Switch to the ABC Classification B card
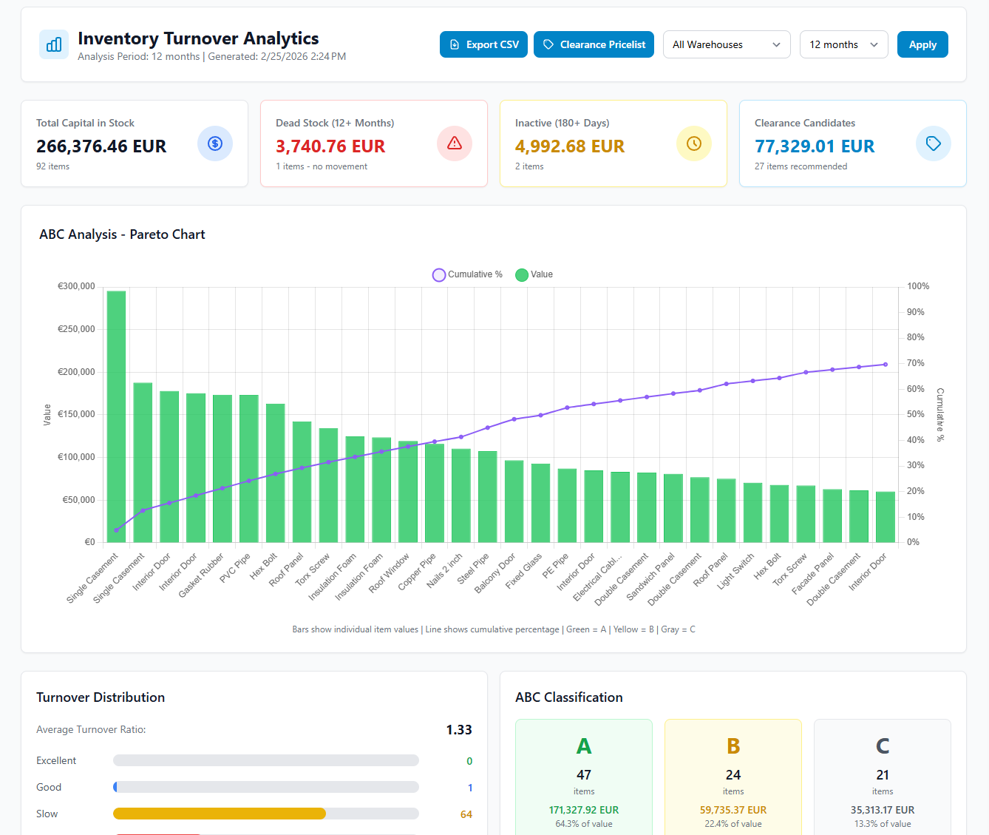The image size is (989, 835). (x=733, y=777)
